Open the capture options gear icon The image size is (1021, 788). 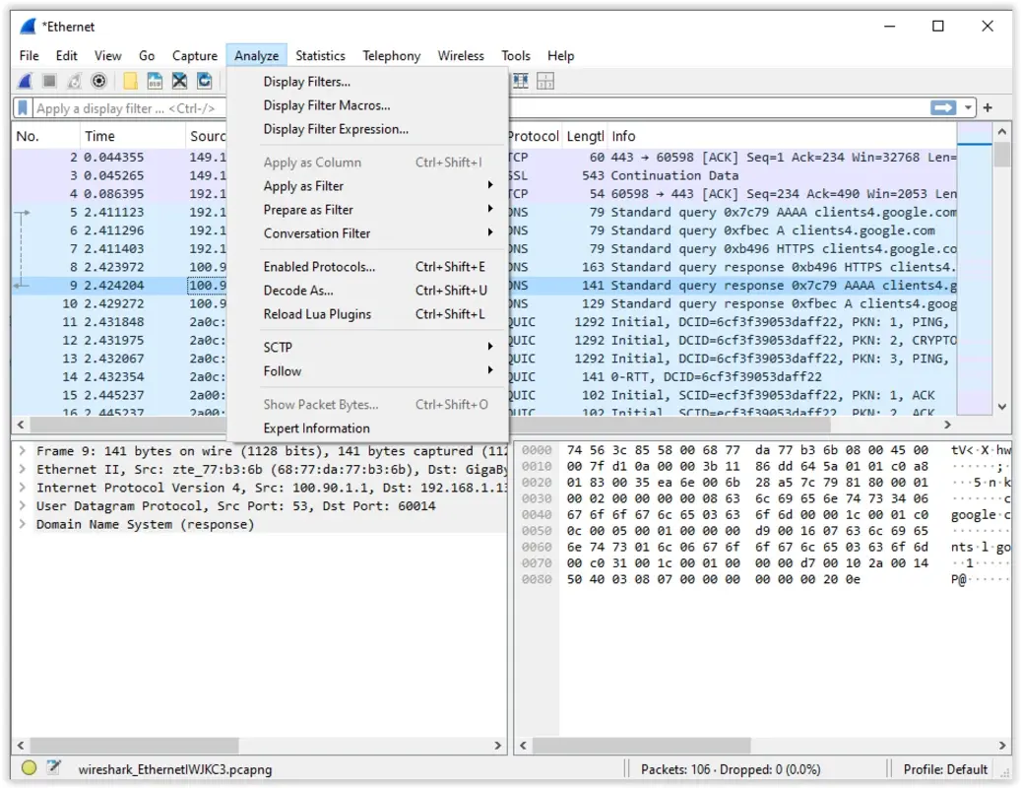(x=97, y=81)
